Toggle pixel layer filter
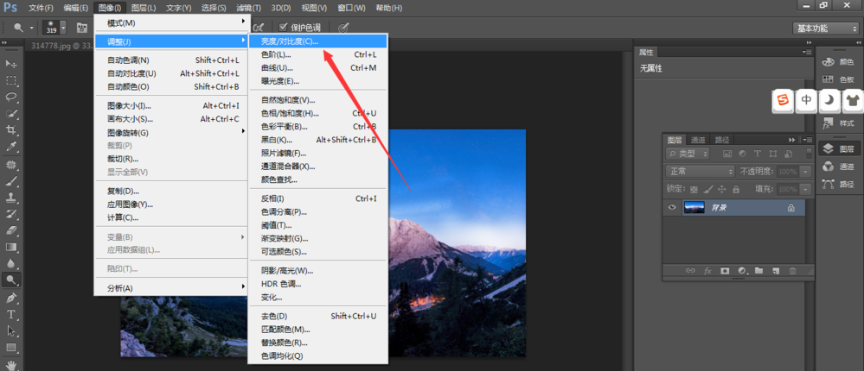 click(726, 154)
